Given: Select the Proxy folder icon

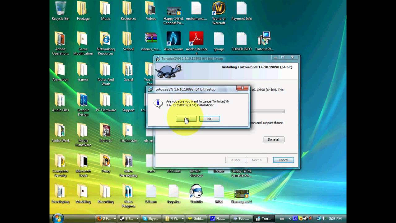Looking at the screenshot, I should [x=105, y=164].
